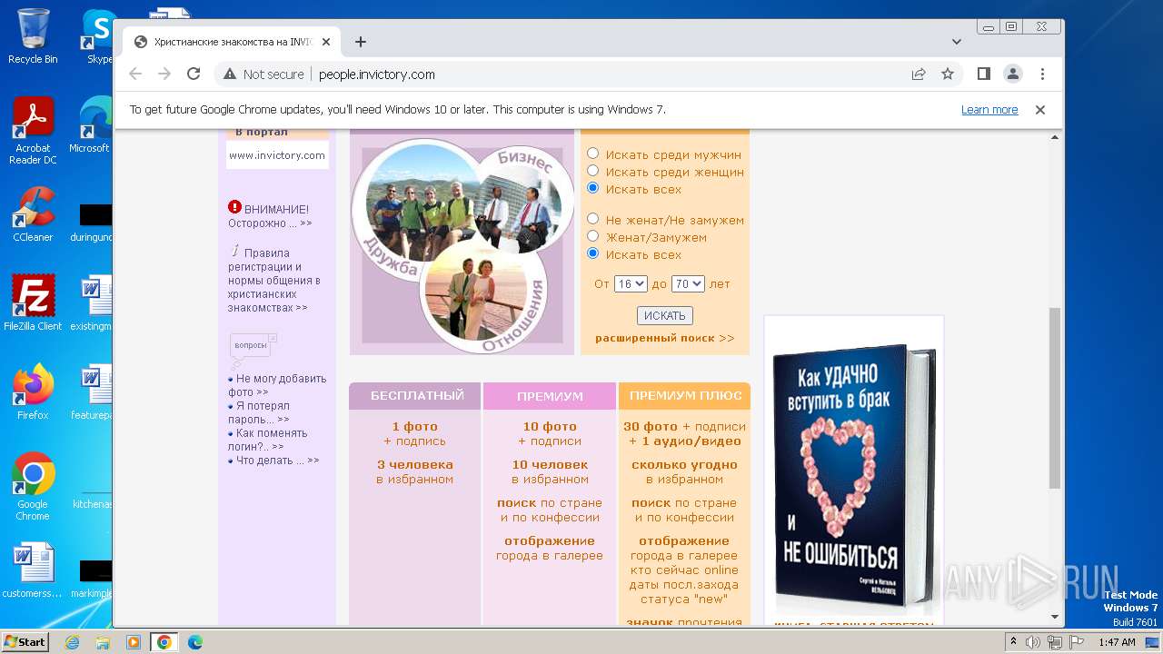Launch Firefox from desktop
The image size is (1163, 654).
pos(33,391)
